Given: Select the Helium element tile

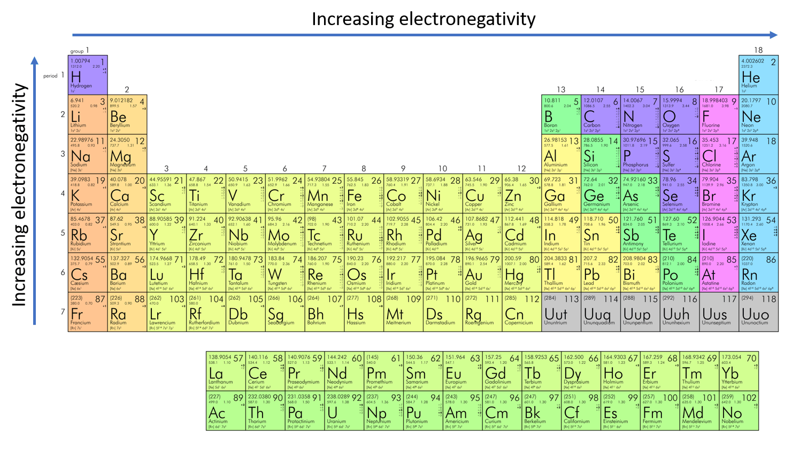Looking at the screenshot, I should click(758, 75).
